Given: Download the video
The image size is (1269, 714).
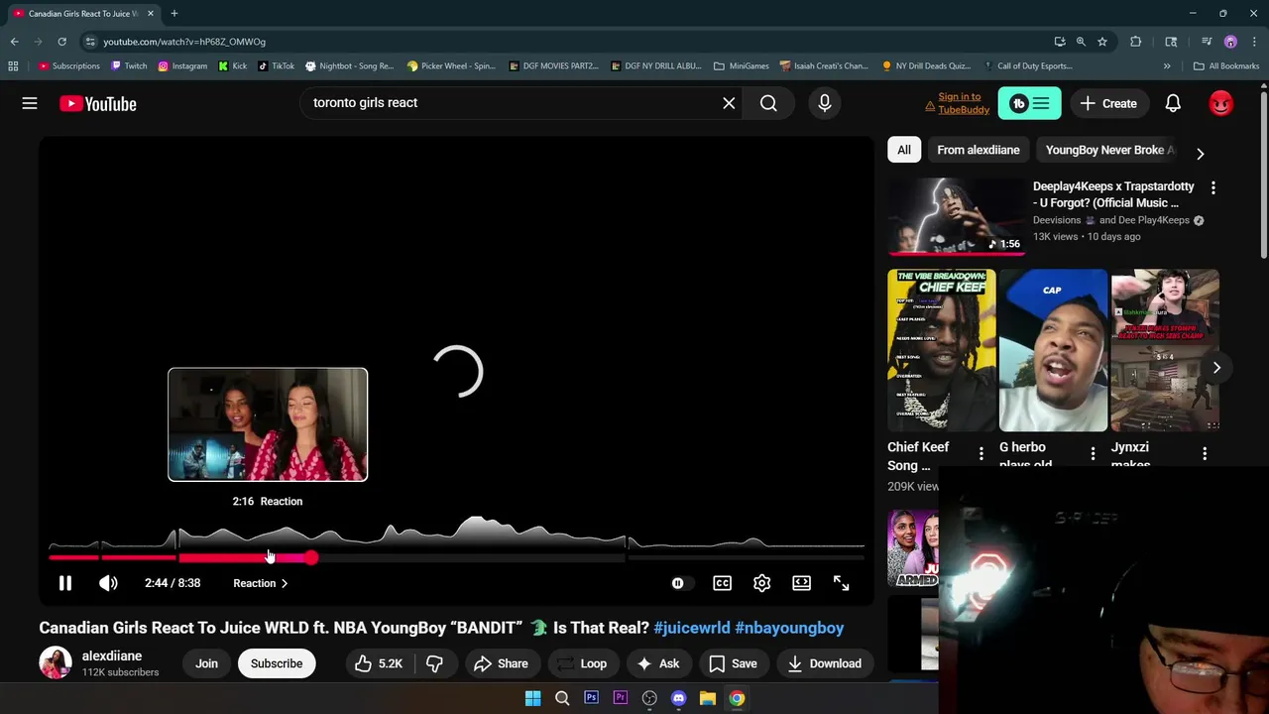Looking at the screenshot, I should (825, 663).
